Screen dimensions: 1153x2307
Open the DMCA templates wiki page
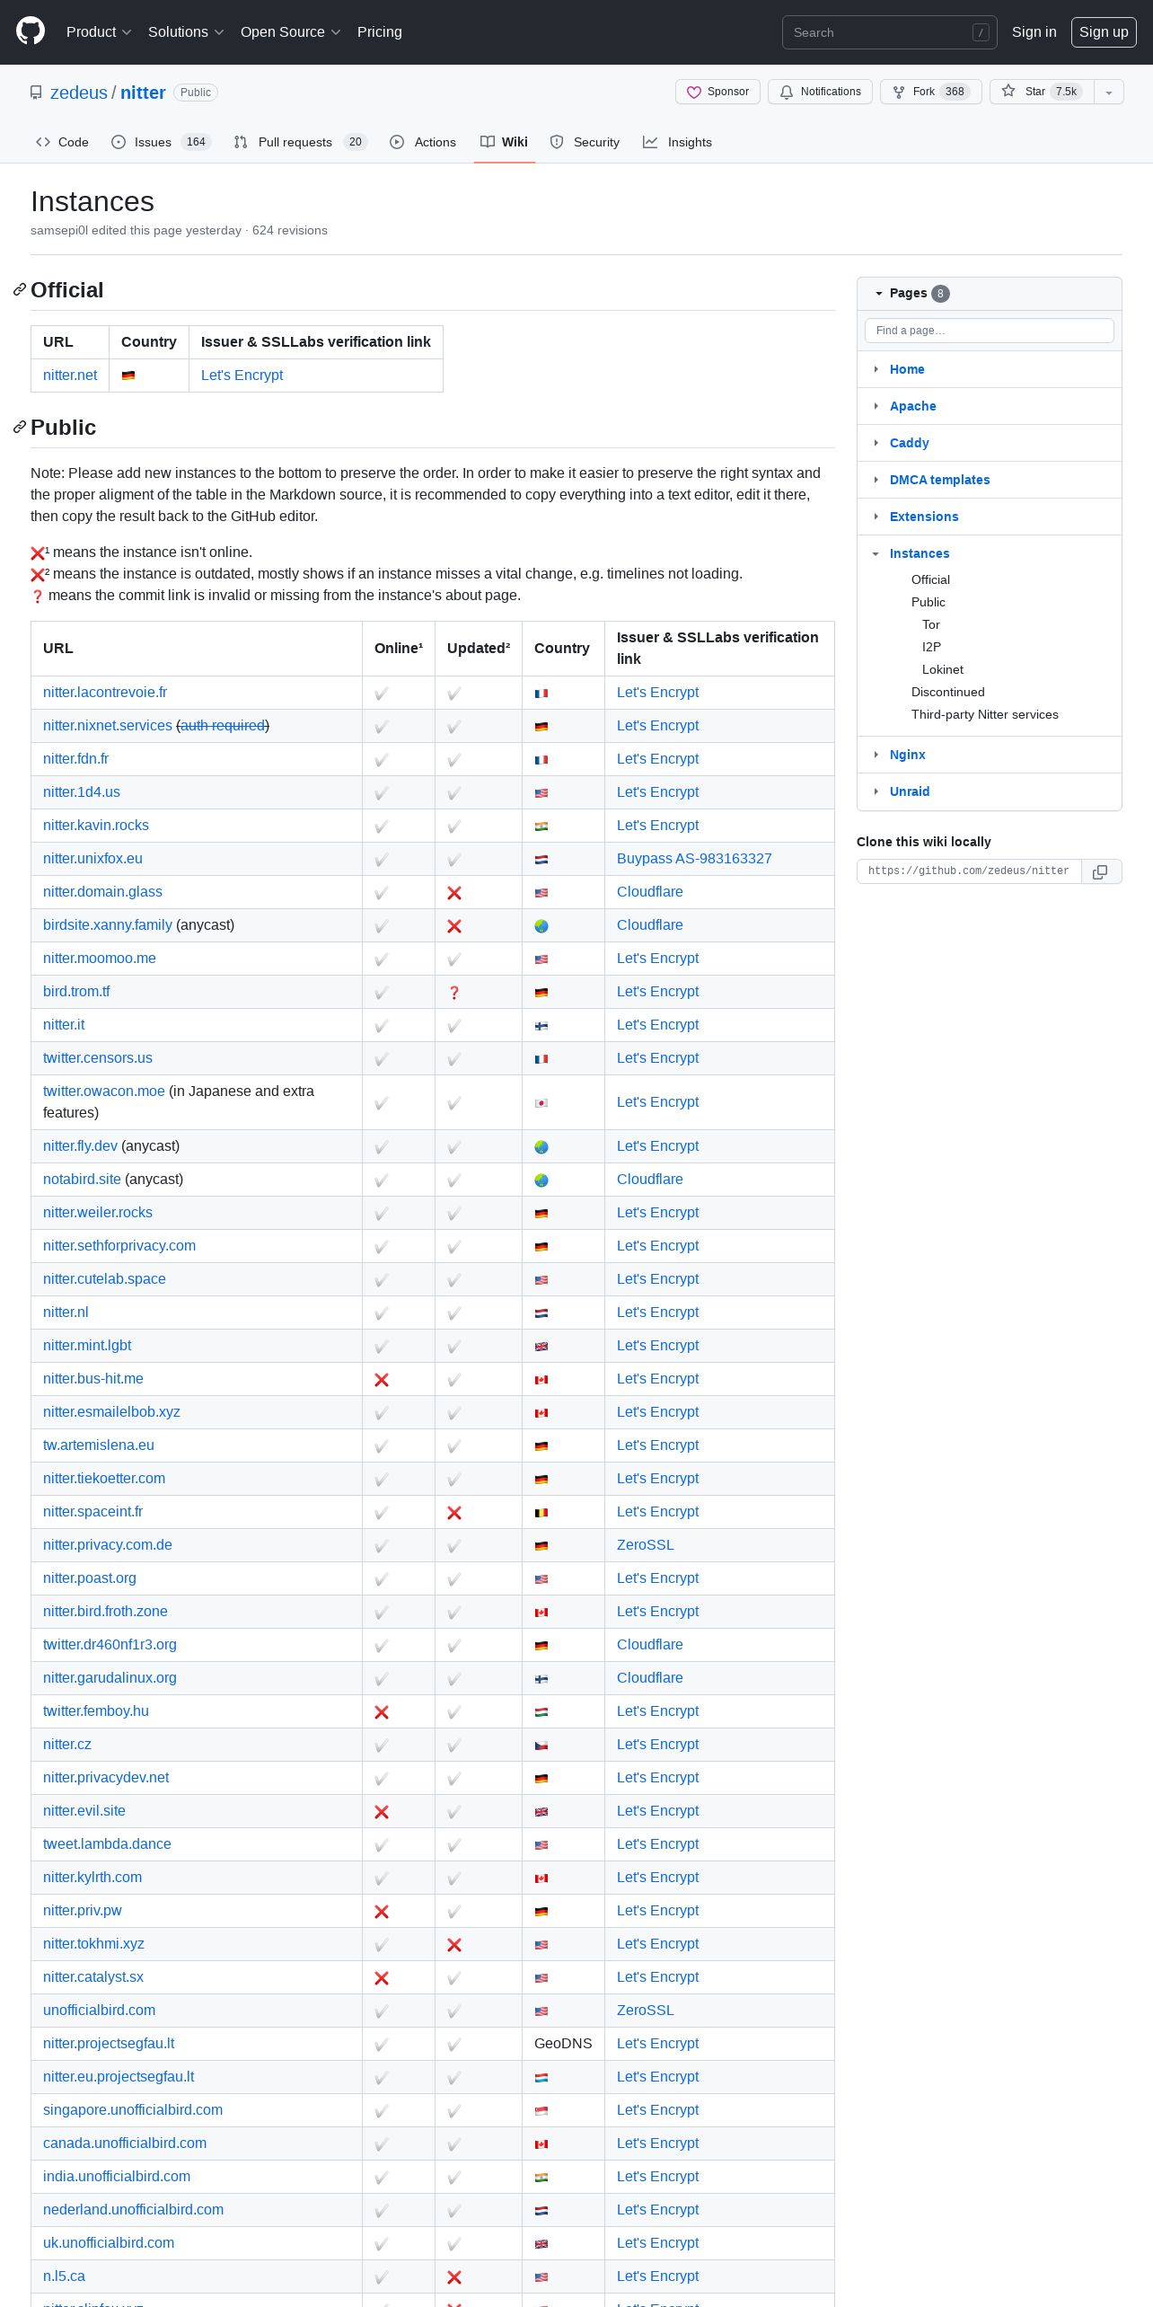coord(939,480)
